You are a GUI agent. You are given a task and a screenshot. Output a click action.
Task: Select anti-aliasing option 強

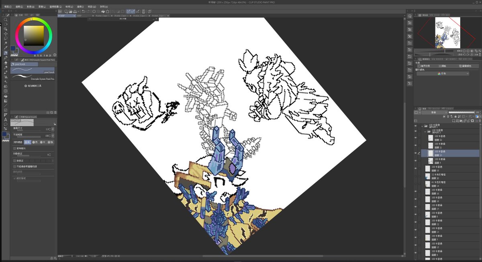click(x=50, y=142)
